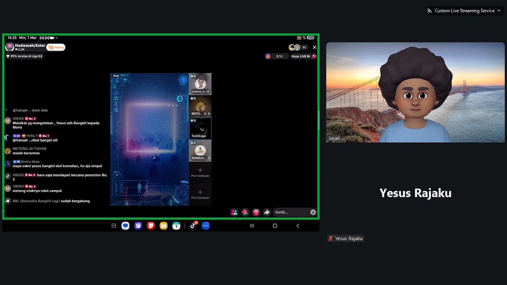
Task: Click the Gabung join button
Action: click(56, 47)
